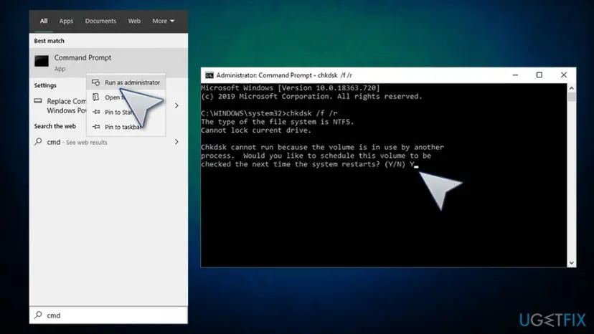
Task: Choose Pin to taskbar menu entry
Action: click(126, 127)
